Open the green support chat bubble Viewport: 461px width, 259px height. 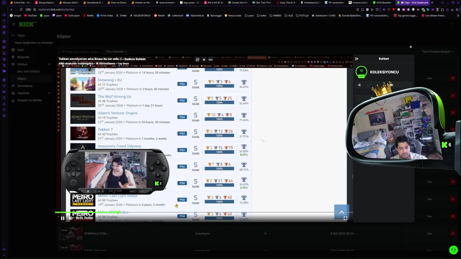click(x=453, y=250)
